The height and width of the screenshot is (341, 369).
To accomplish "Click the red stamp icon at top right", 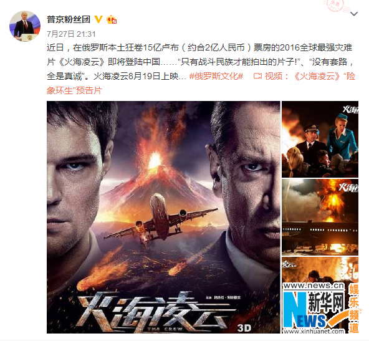I will point(335,5).
